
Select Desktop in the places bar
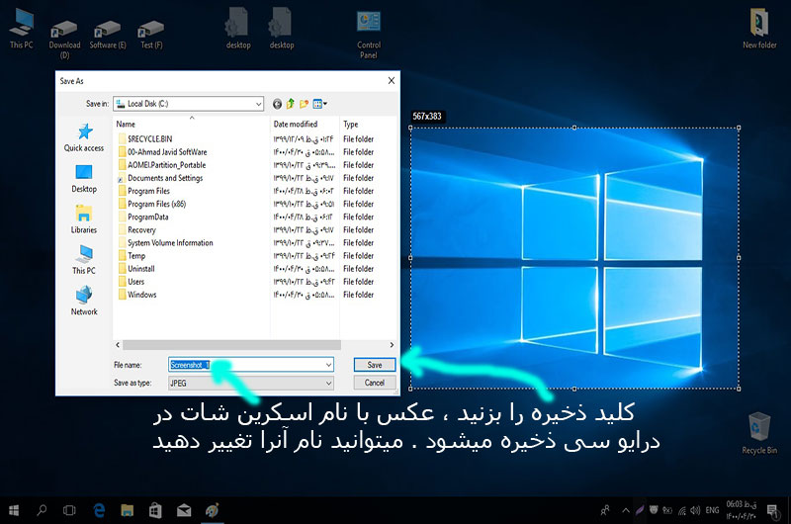84,179
